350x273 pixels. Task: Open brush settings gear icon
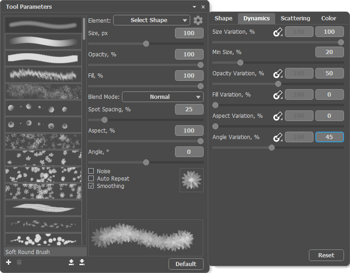click(198, 20)
